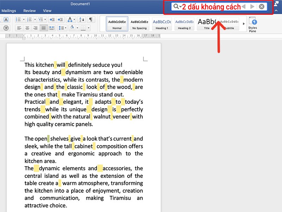Clear the search field with X
The height and width of the screenshot is (212, 282).
[x=262, y=7]
